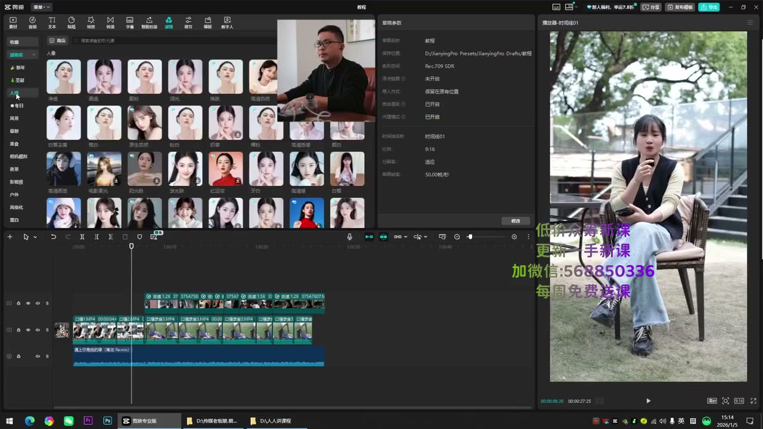Select the 转场 (Transitions) icon
763x429 pixels.
pyautogui.click(x=110, y=23)
